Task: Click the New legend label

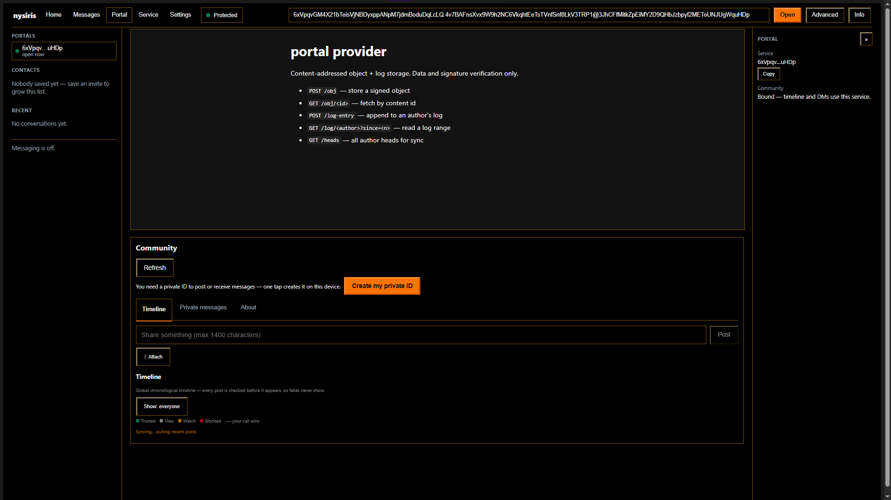Action: click(x=169, y=421)
